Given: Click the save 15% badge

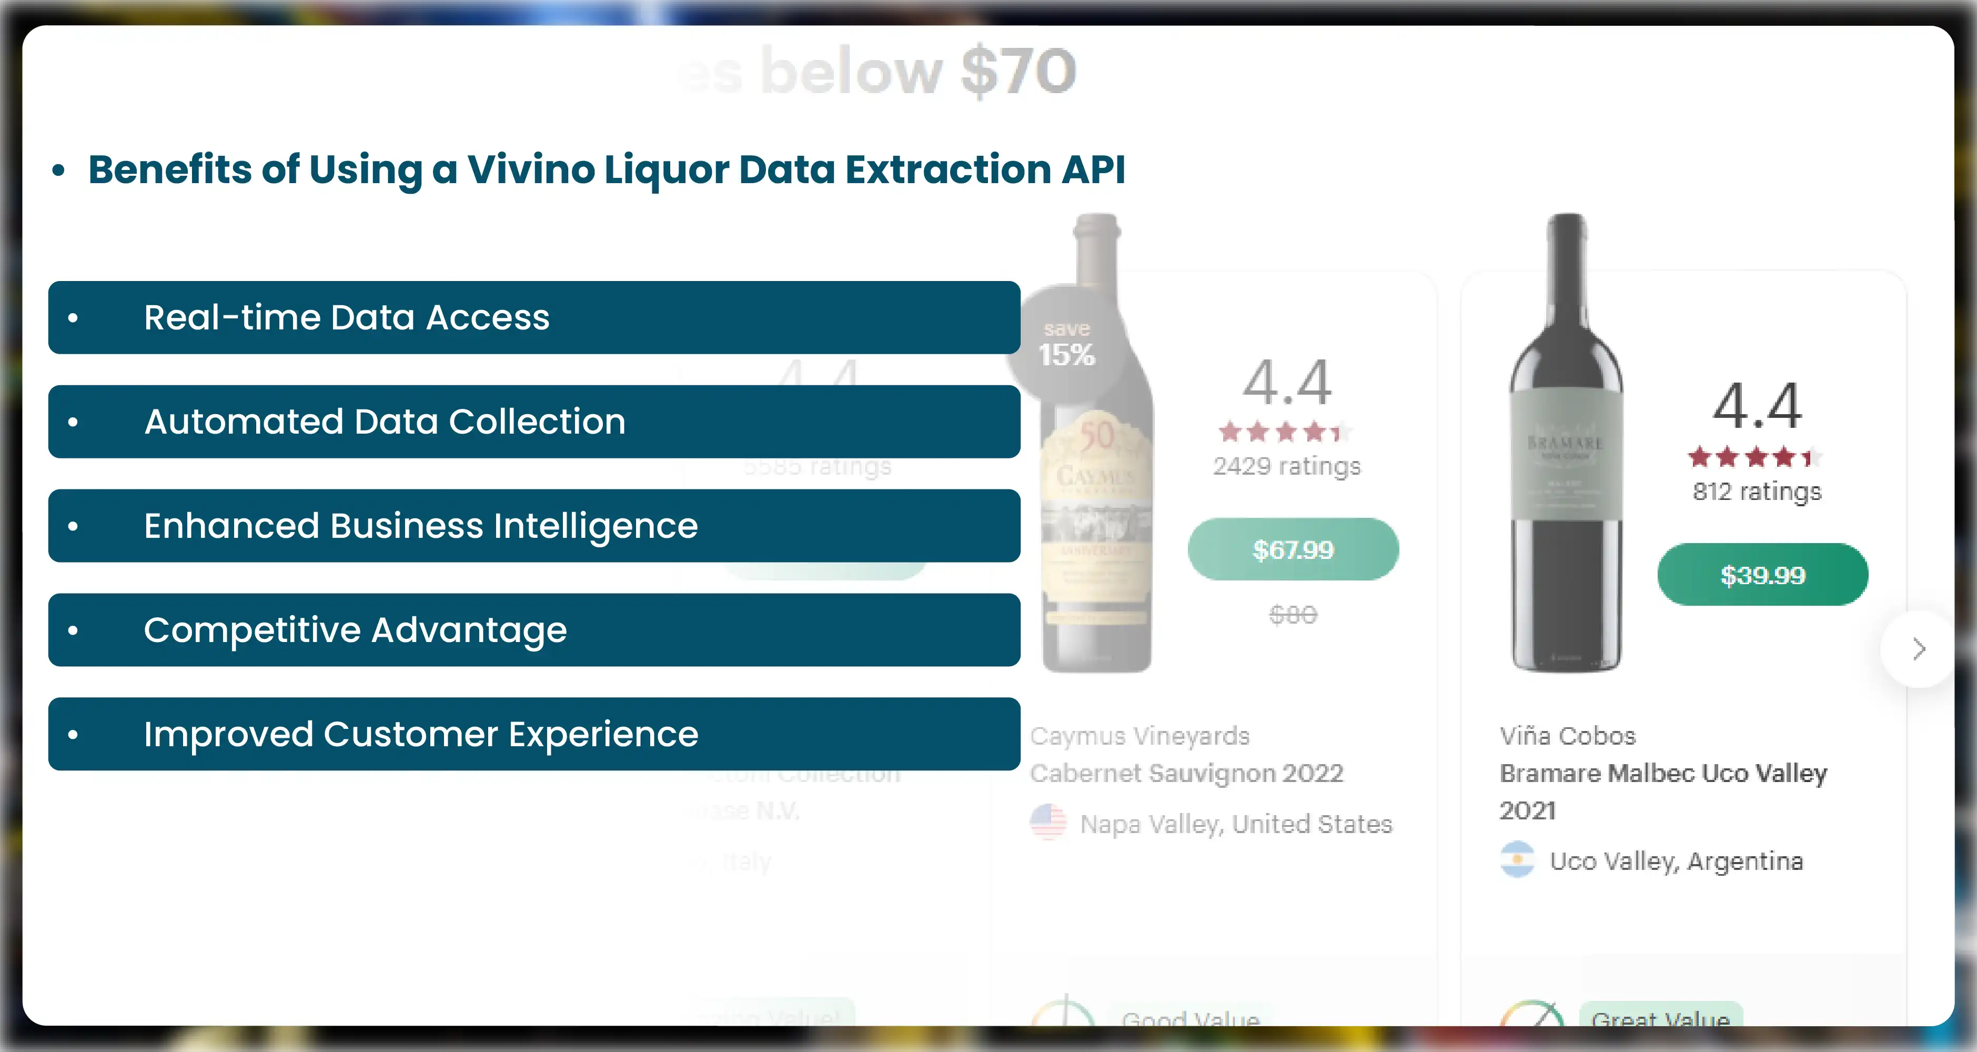Looking at the screenshot, I should [x=1066, y=344].
